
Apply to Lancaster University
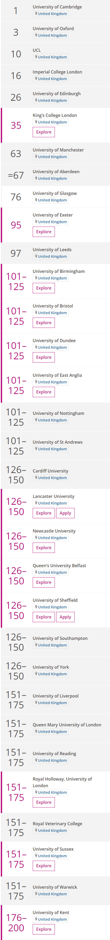(x=65, y=513)
